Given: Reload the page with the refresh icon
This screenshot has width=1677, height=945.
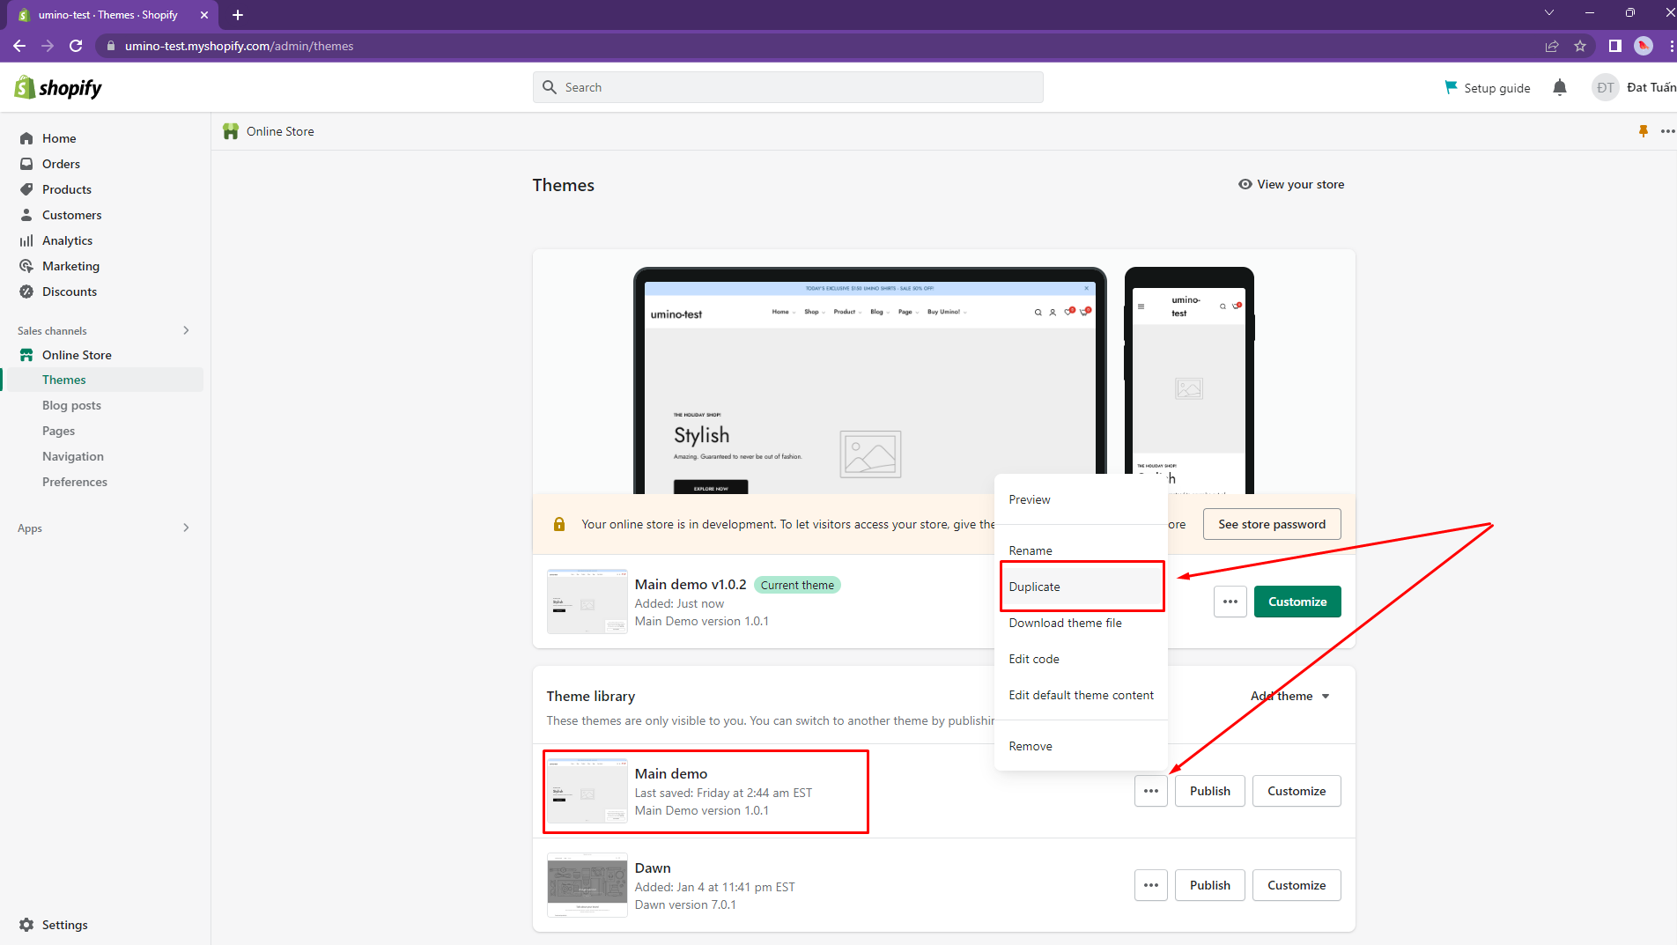Looking at the screenshot, I should [x=76, y=46].
